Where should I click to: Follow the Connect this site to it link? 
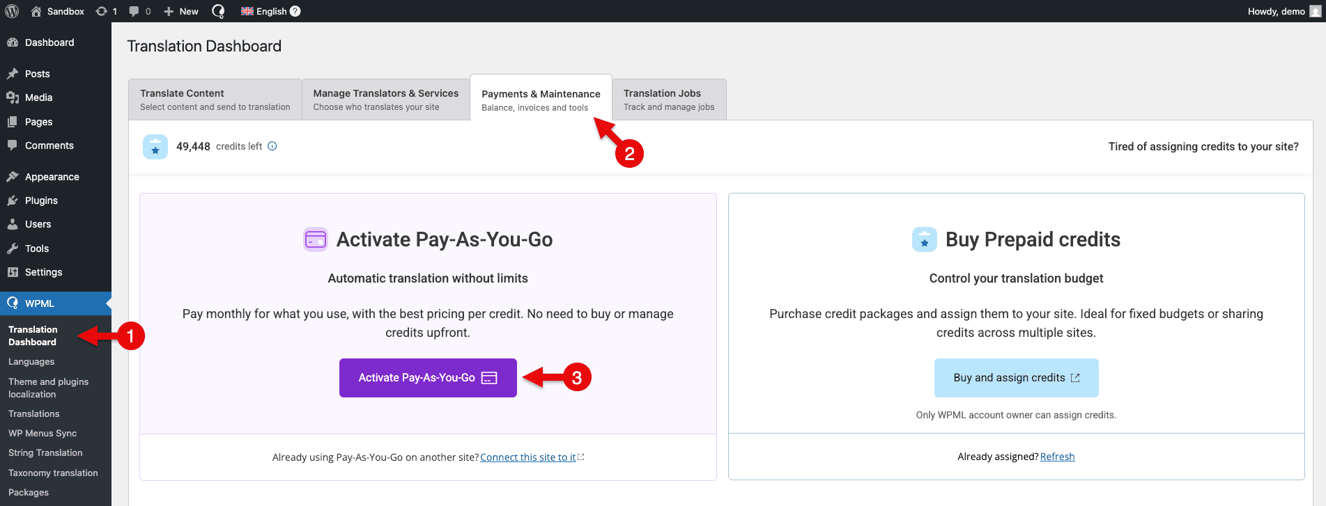click(x=528, y=457)
